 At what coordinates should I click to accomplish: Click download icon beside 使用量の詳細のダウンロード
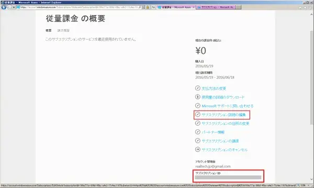[x=198, y=97]
